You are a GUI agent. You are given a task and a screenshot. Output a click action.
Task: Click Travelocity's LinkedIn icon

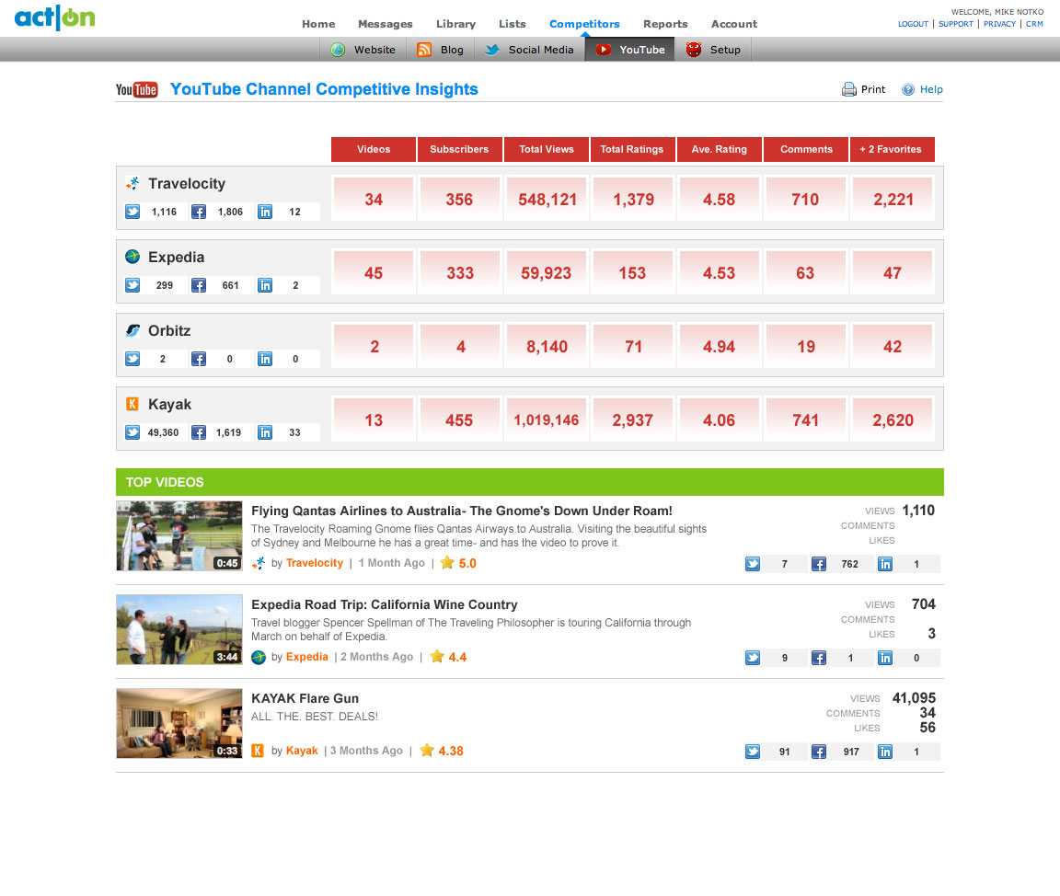(x=265, y=213)
